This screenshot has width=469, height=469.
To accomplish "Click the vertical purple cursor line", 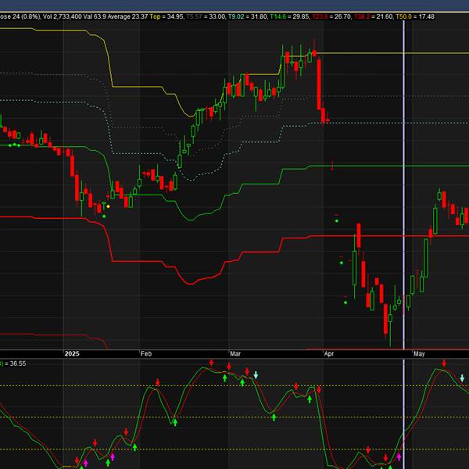I will coord(404,185).
